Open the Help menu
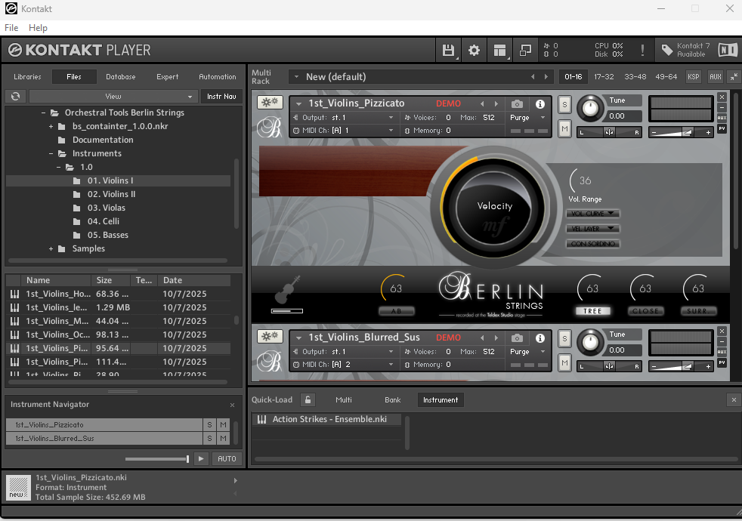This screenshot has width=742, height=521. [x=38, y=28]
